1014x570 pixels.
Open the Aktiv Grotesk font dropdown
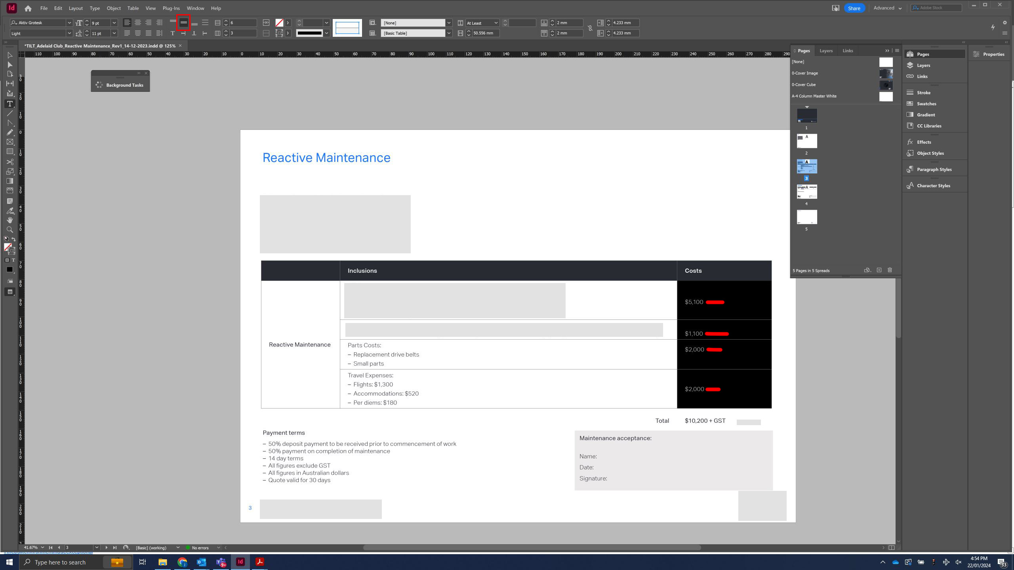click(69, 23)
